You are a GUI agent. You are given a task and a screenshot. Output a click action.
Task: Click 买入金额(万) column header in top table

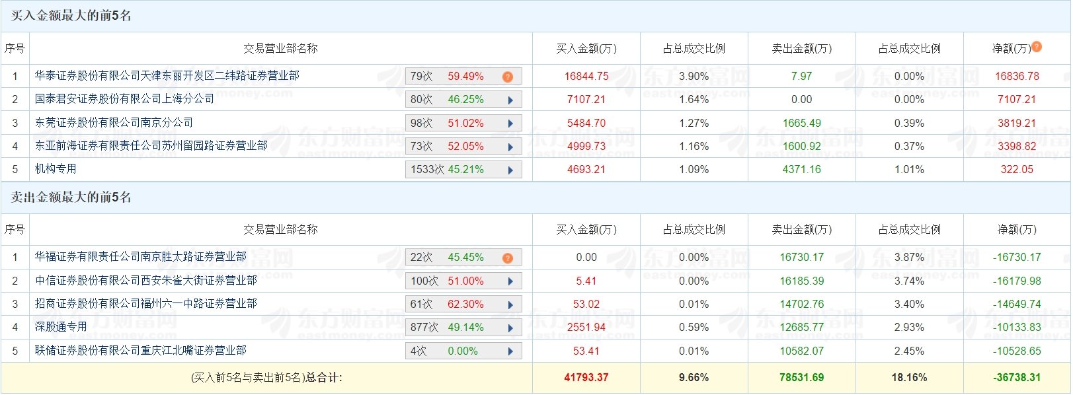[x=586, y=48]
